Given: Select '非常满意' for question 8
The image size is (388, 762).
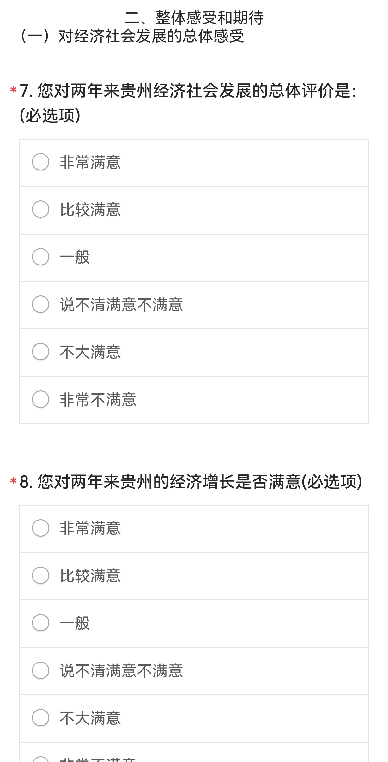Looking at the screenshot, I should pos(41,528).
